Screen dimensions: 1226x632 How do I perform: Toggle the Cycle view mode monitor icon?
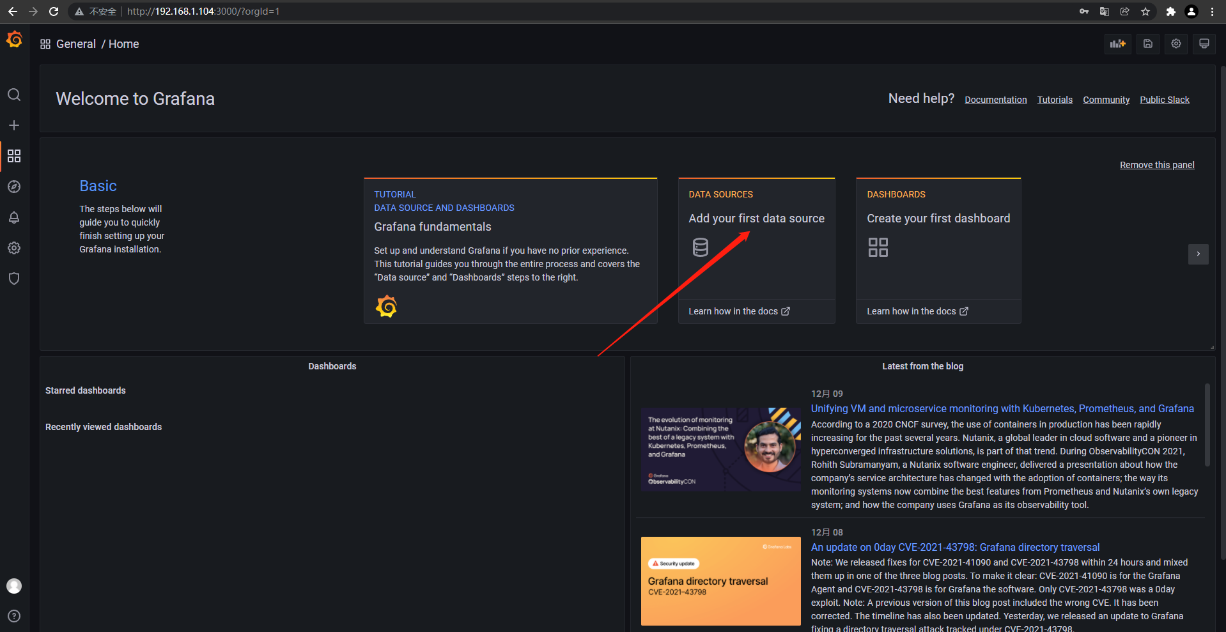click(x=1204, y=43)
